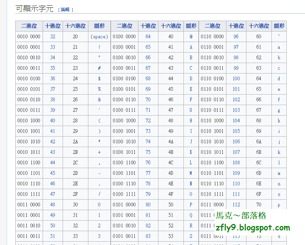The image size is (305, 245).
Task: Open the uppercase L letter link
Action: (x=191, y=162)
